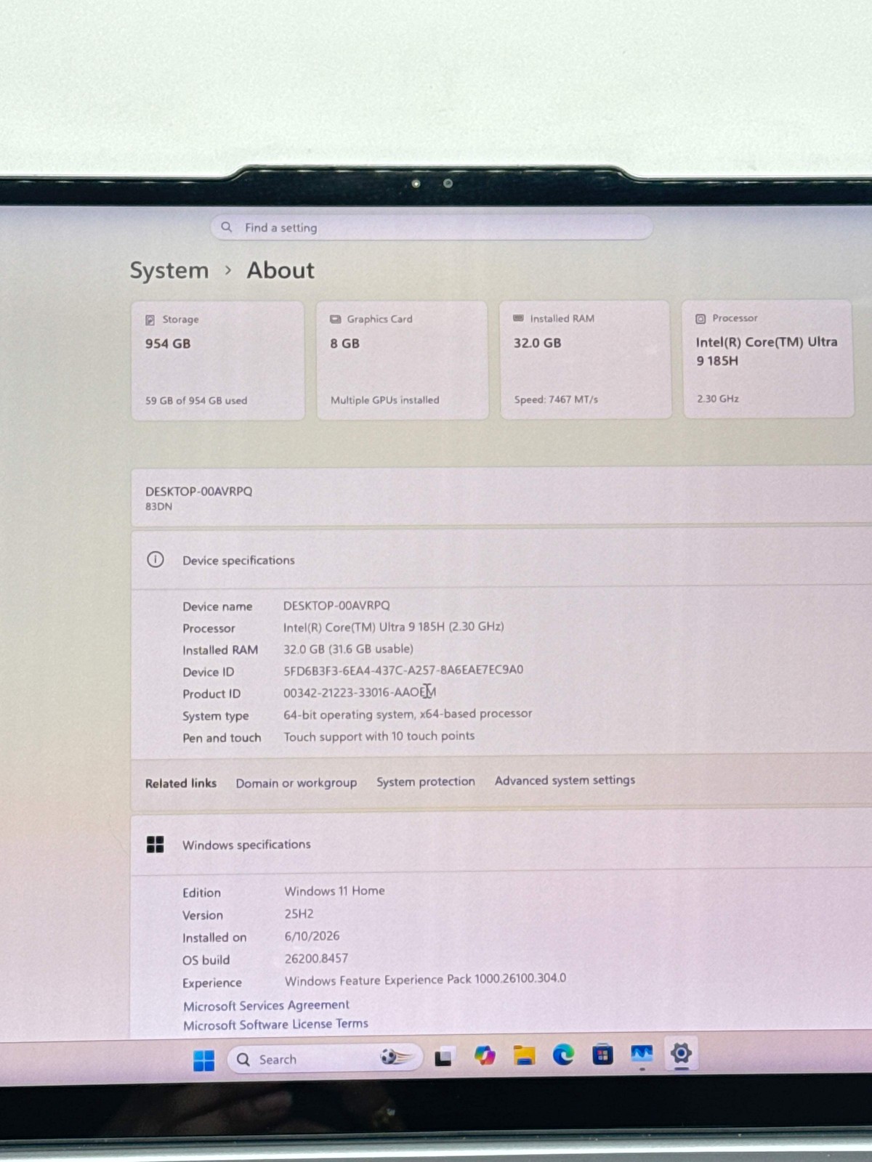Open the Installed RAM 32.0 GB card

[x=585, y=359]
